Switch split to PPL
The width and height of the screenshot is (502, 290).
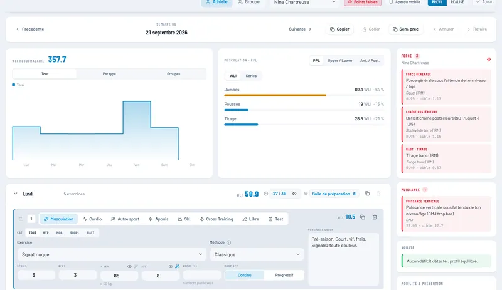click(316, 60)
